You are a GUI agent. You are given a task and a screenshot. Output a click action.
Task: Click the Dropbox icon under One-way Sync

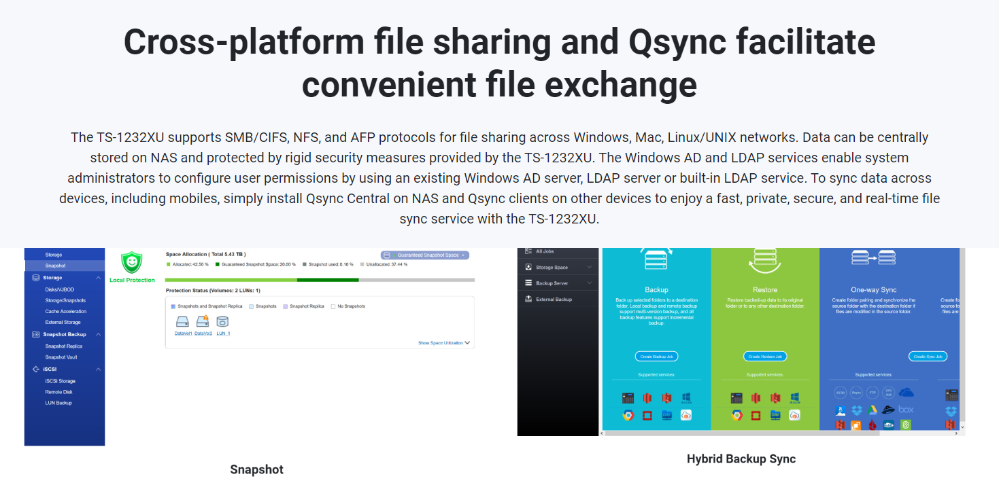pos(857,410)
